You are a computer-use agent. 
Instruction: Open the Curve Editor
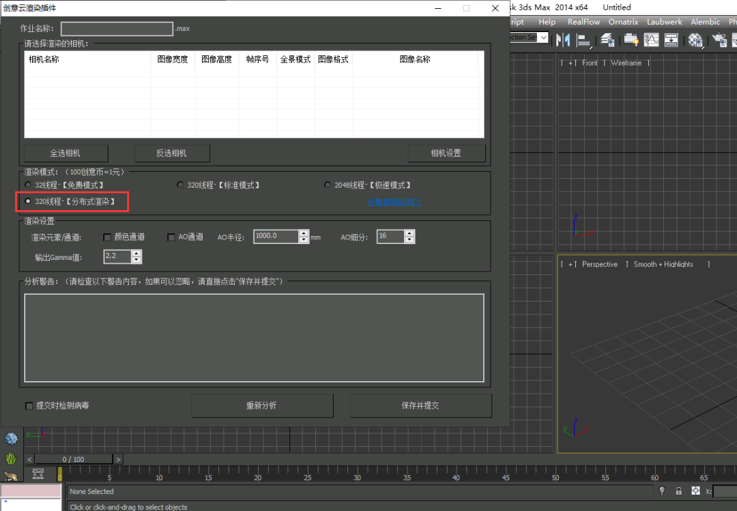pyautogui.click(x=652, y=40)
